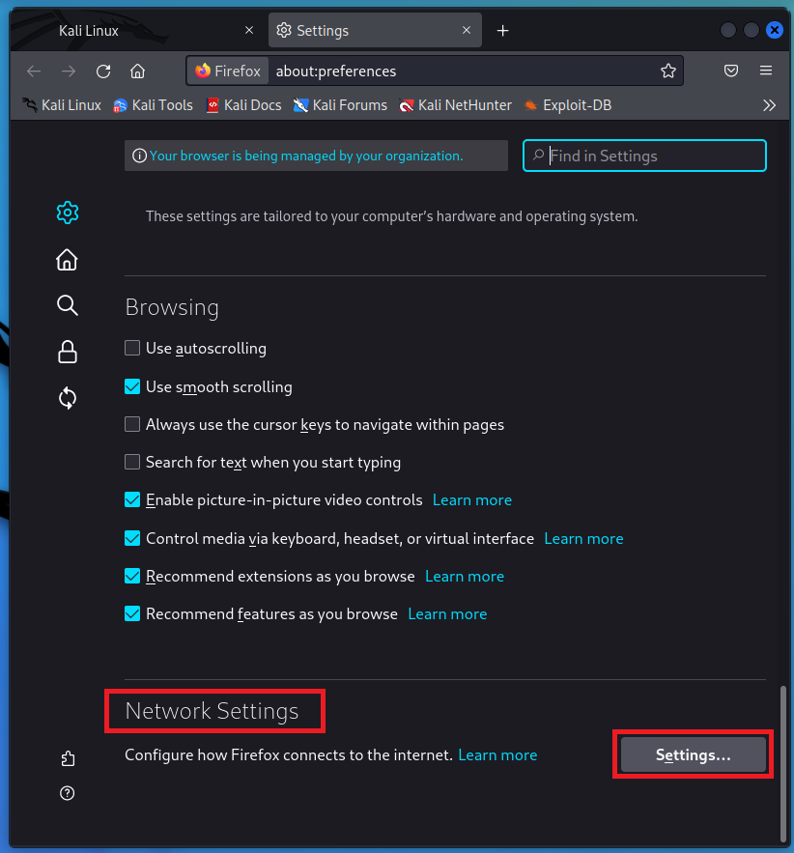Toggle Control media via keyboard checkbox
This screenshot has width=794, height=853.
pyautogui.click(x=132, y=539)
